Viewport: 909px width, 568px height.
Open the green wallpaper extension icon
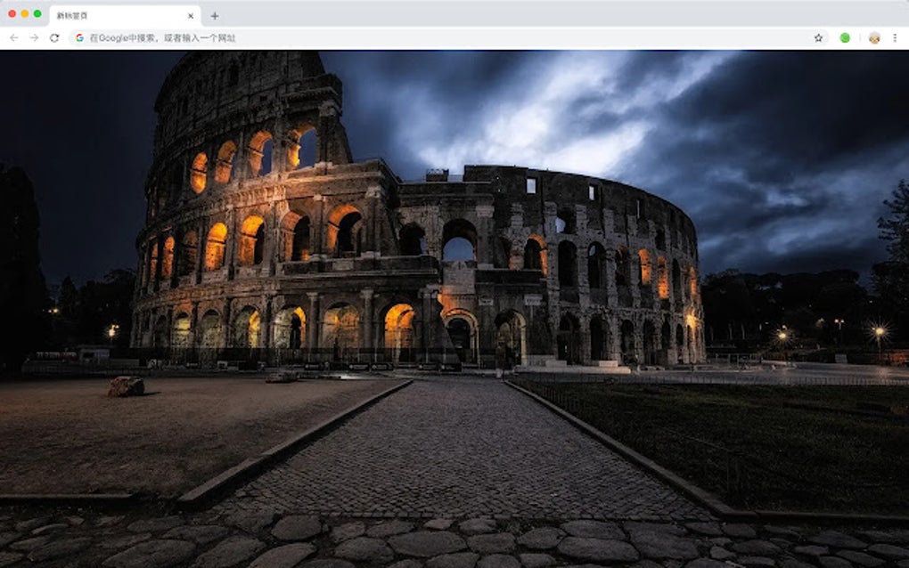[844, 39]
